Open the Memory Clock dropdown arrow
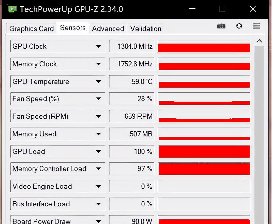 [x=98, y=64]
